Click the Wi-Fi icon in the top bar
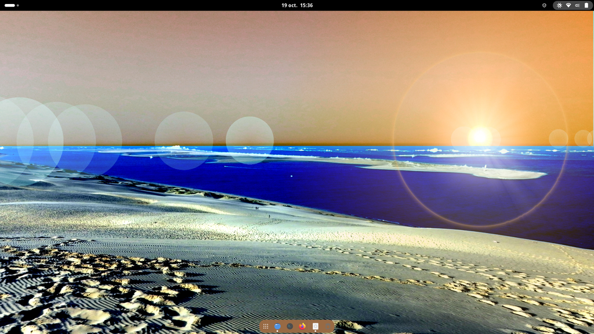This screenshot has height=334, width=594. point(568,5)
